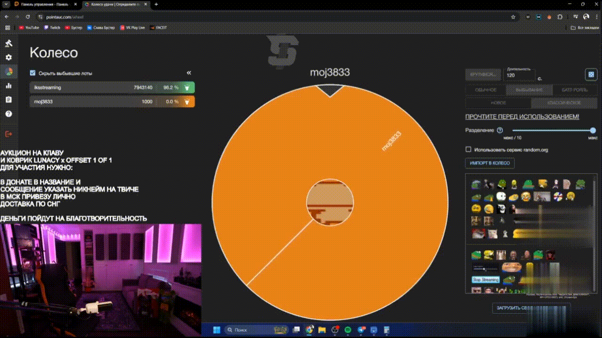Select the 'Новое' style tab

tap(499, 103)
